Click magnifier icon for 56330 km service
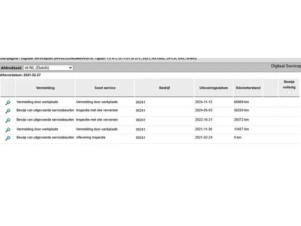 [x=8, y=111]
